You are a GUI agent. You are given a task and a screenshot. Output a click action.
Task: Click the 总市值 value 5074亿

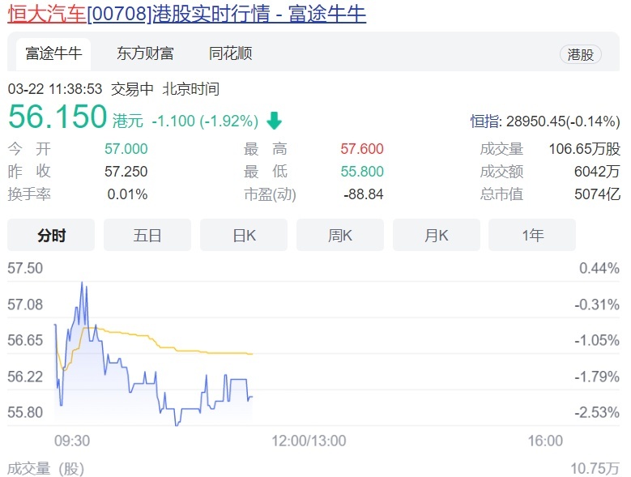click(597, 194)
